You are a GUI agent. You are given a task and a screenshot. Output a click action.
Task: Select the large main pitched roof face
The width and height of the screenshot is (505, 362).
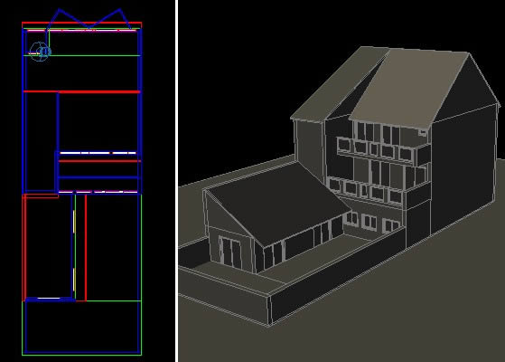409,87
